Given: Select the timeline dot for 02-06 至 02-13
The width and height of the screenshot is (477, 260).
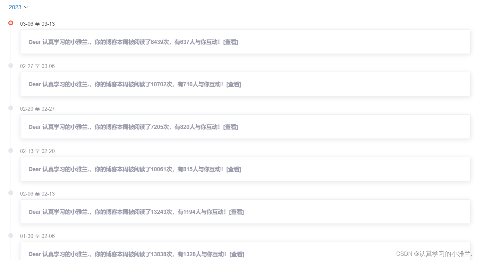Looking at the screenshot, I should [x=11, y=193].
